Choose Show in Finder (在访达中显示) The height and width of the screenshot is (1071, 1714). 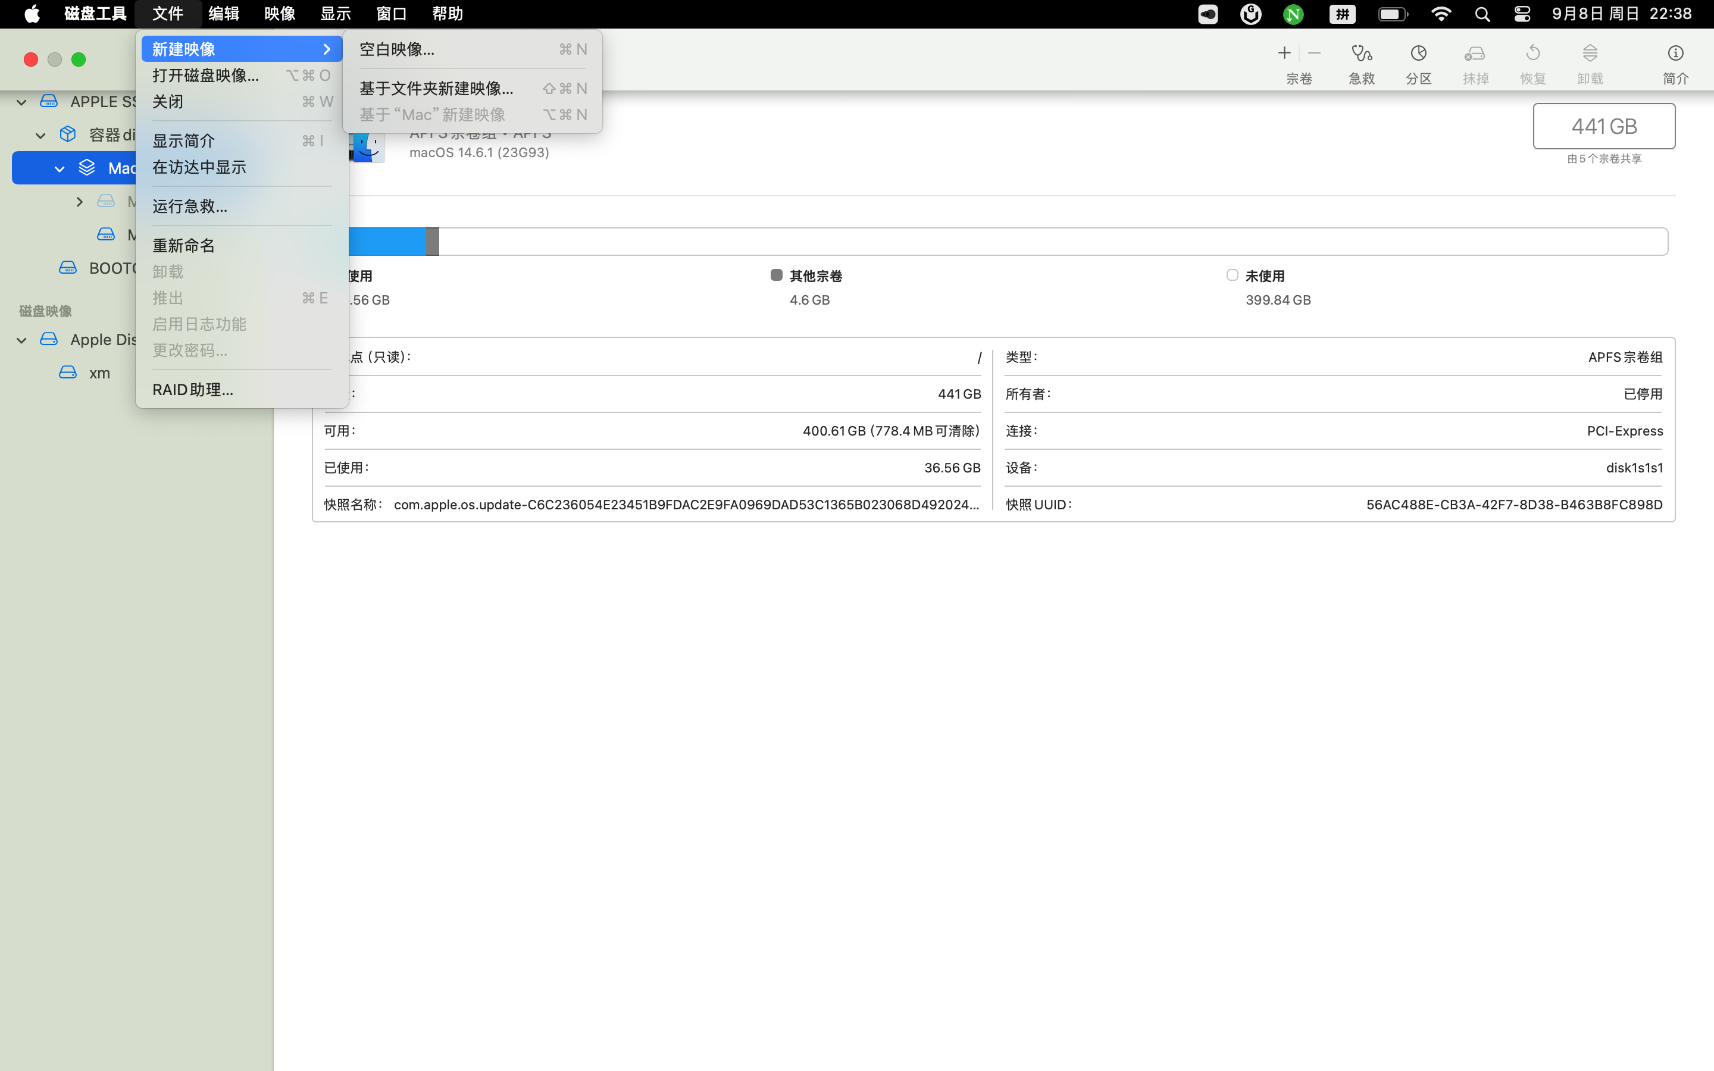click(x=242, y=167)
